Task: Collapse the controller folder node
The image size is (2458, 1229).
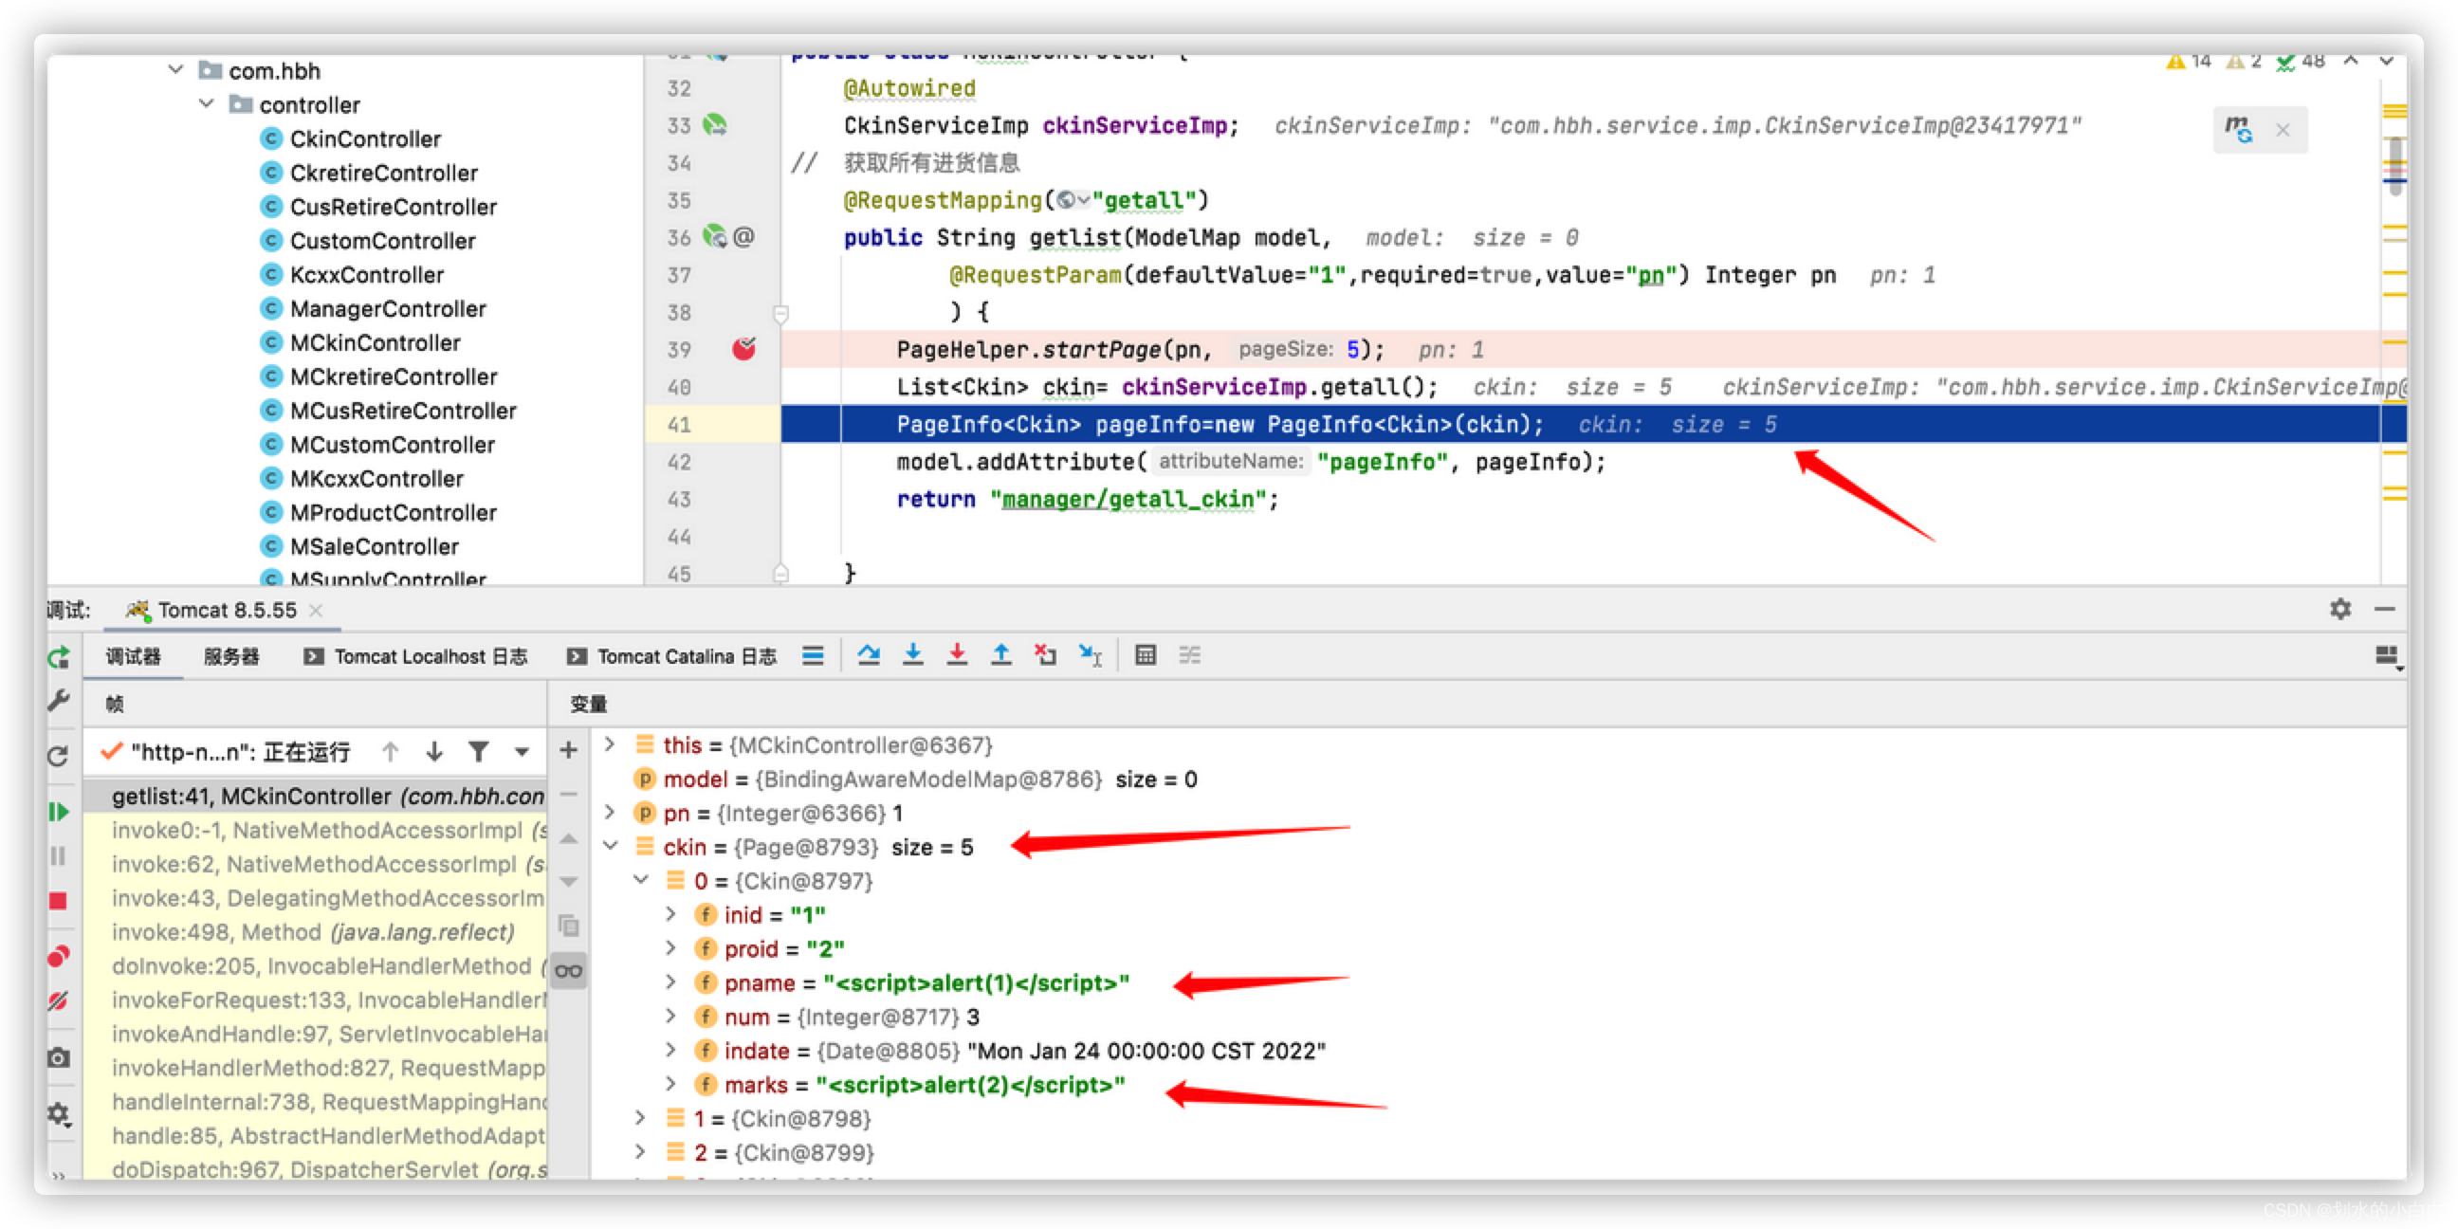Action: (x=206, y=104)
